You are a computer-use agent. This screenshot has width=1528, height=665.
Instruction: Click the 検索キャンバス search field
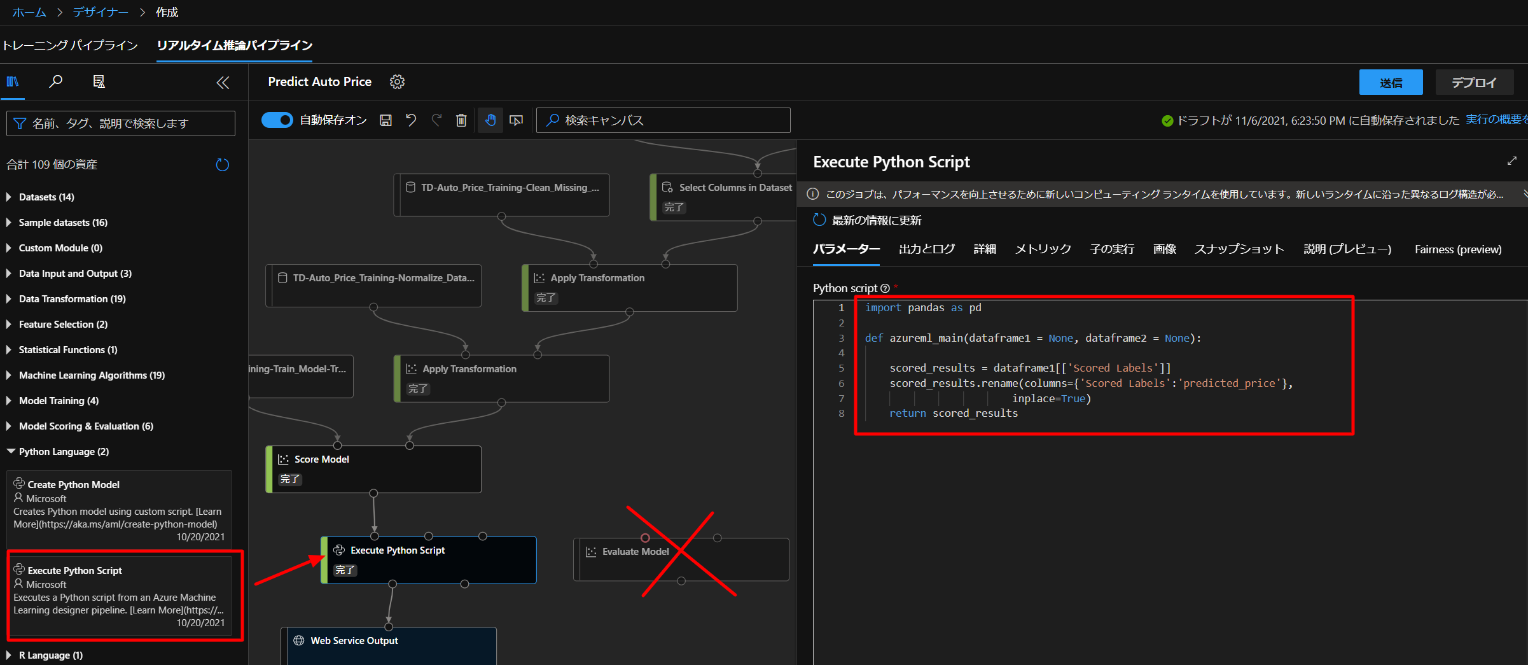pos(663,120)
